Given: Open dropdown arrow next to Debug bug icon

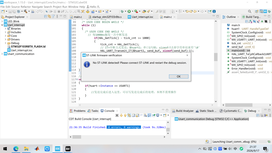Looking at the screenshot, I should point(126,11).
